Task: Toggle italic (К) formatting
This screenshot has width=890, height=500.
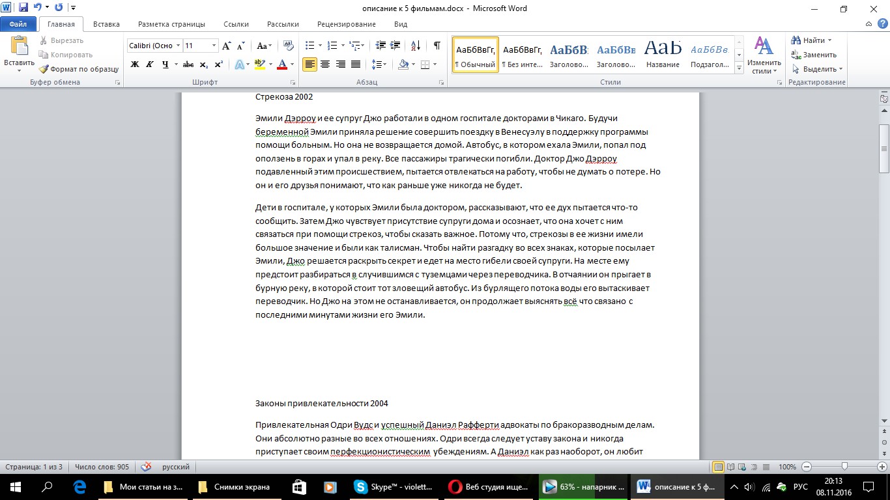Action: 150,64
